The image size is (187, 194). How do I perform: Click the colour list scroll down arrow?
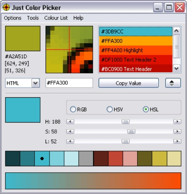click(x=176, y=68)
